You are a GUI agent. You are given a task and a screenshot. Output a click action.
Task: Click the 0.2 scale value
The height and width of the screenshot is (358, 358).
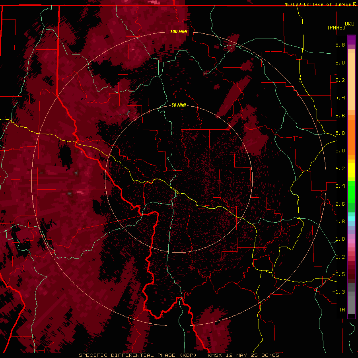point(340,257)
